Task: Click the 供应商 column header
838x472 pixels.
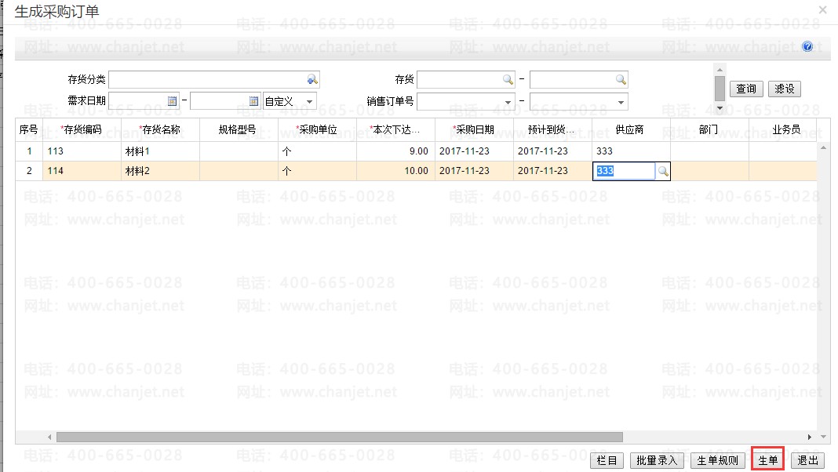Action: pos(631,129)
